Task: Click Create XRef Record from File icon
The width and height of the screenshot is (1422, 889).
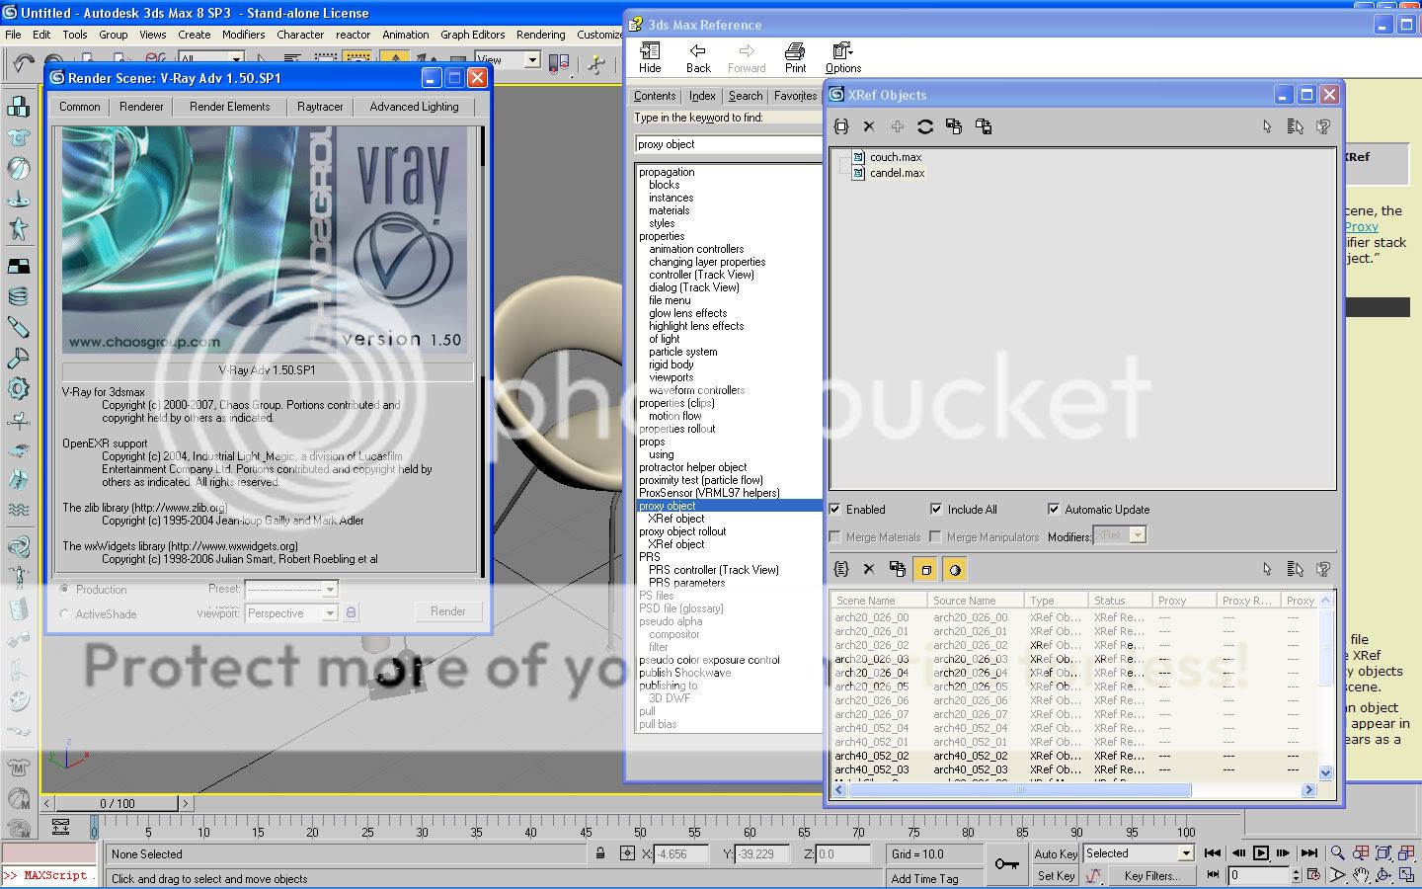Action: click(841, 126)
